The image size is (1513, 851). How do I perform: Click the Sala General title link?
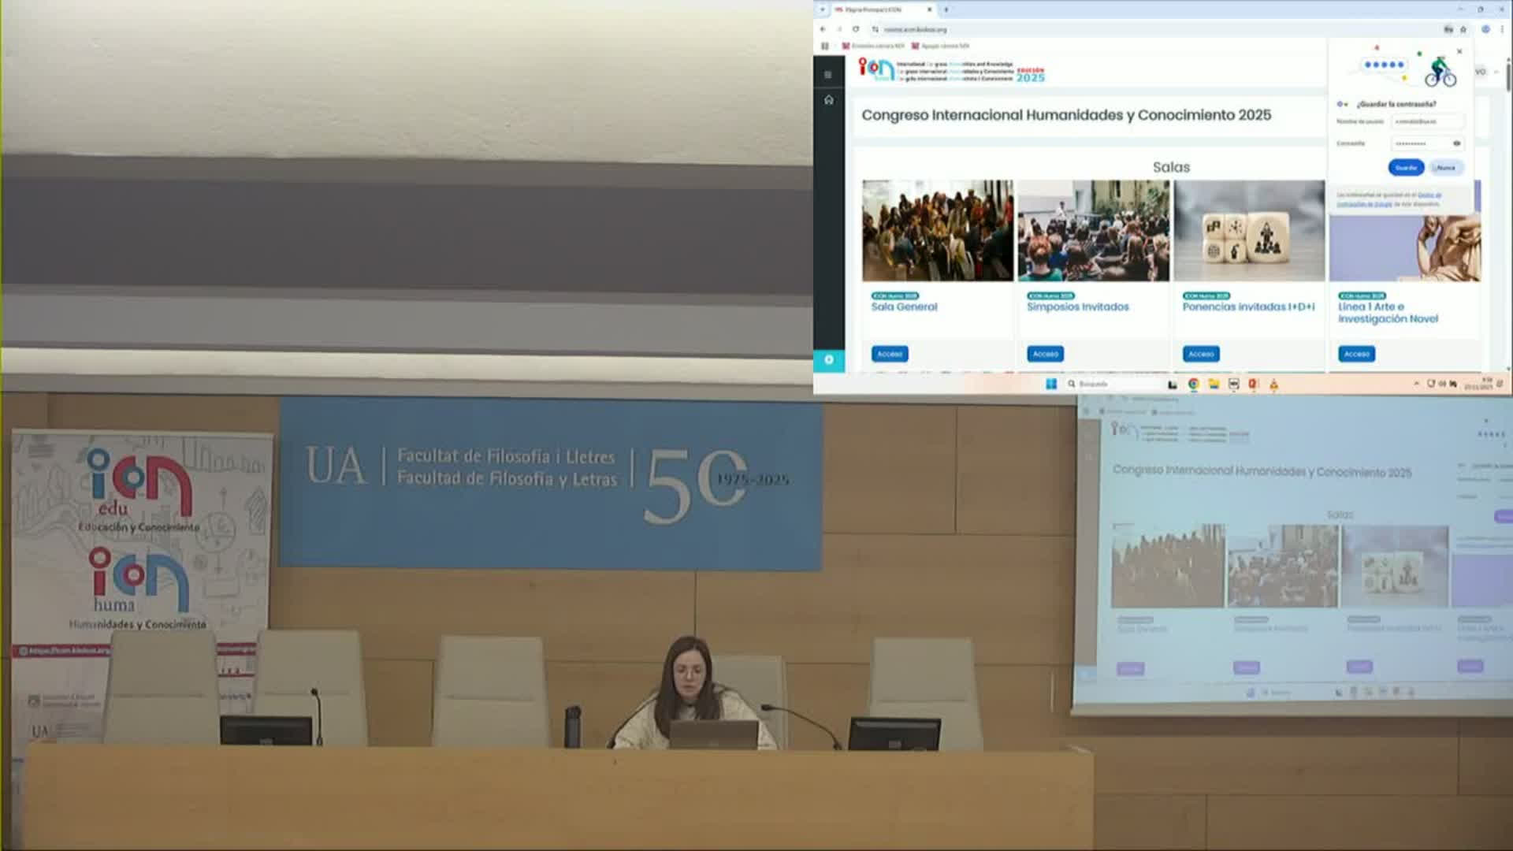point(904,307)
